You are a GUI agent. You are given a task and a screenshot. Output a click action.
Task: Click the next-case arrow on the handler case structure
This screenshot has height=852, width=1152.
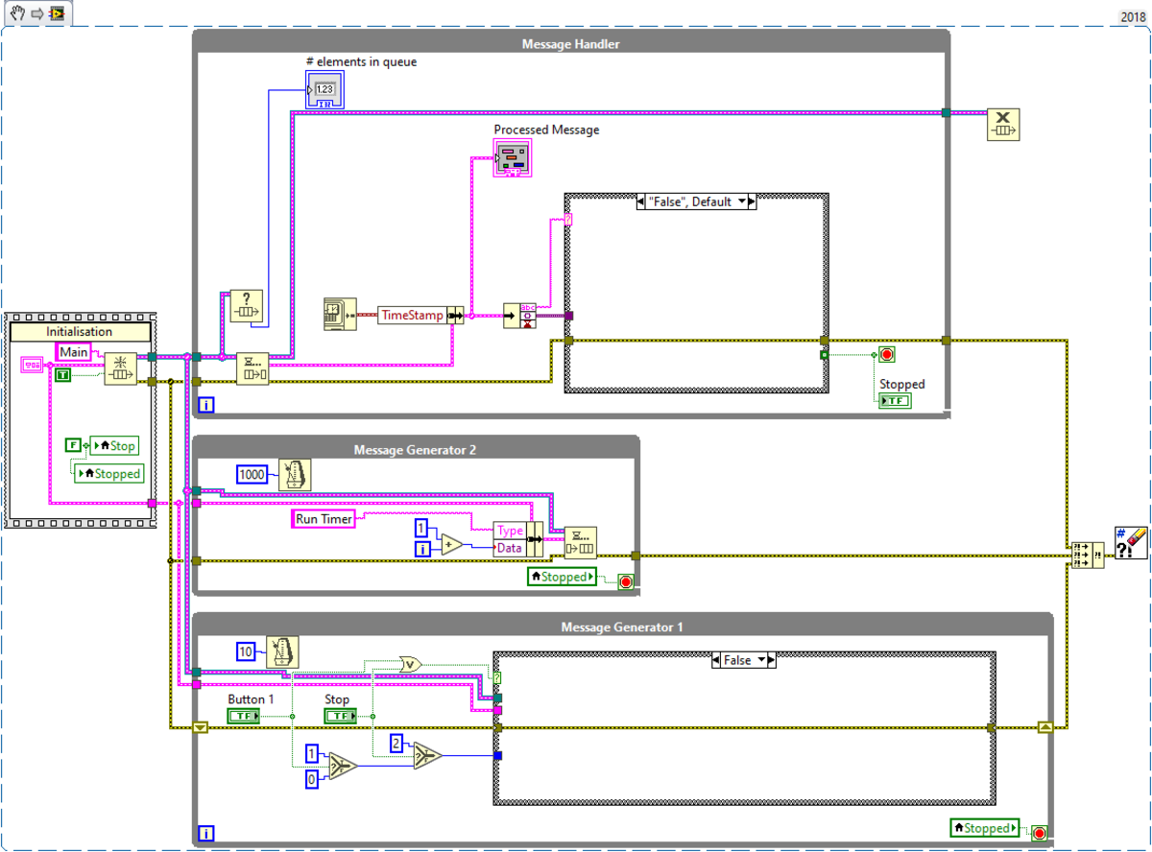[x=753, y=201]
